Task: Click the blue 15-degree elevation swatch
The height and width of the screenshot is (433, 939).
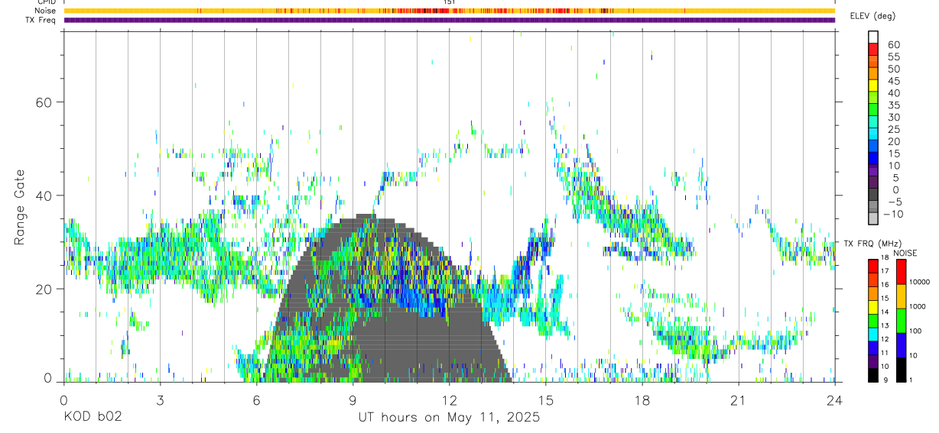Action: coord(874,158)
